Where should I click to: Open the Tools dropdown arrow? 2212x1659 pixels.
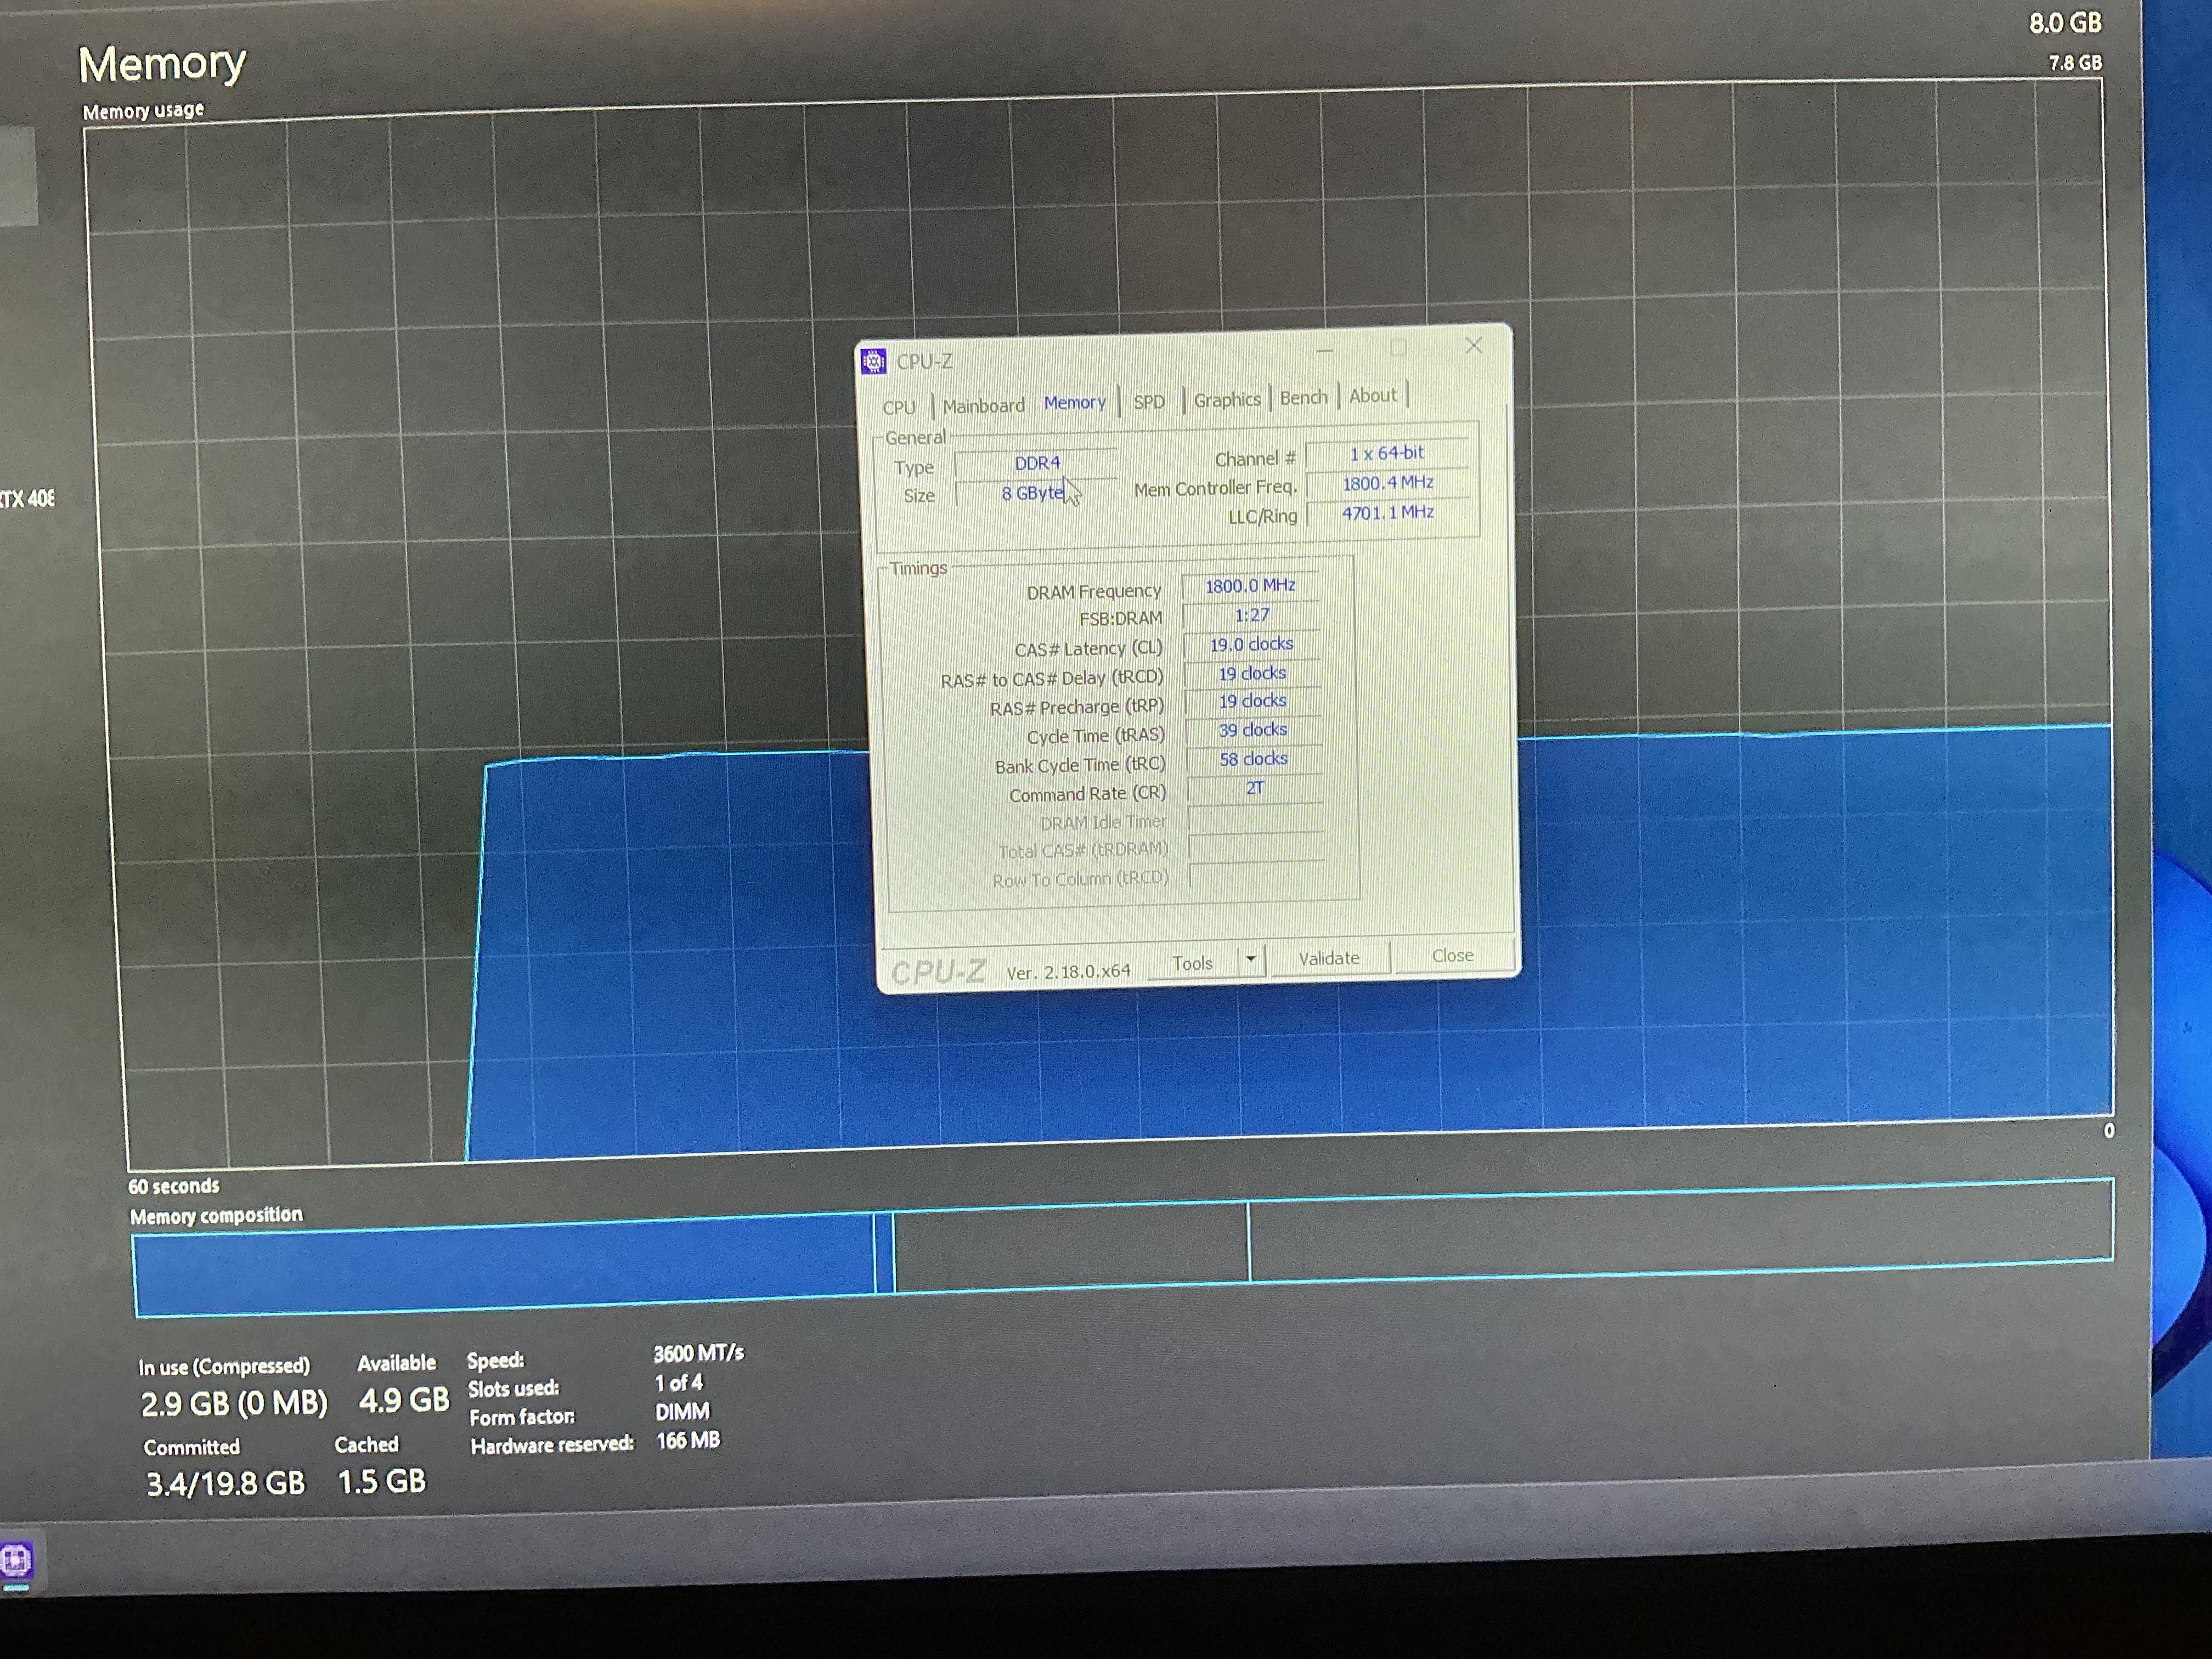(1250, 960)
